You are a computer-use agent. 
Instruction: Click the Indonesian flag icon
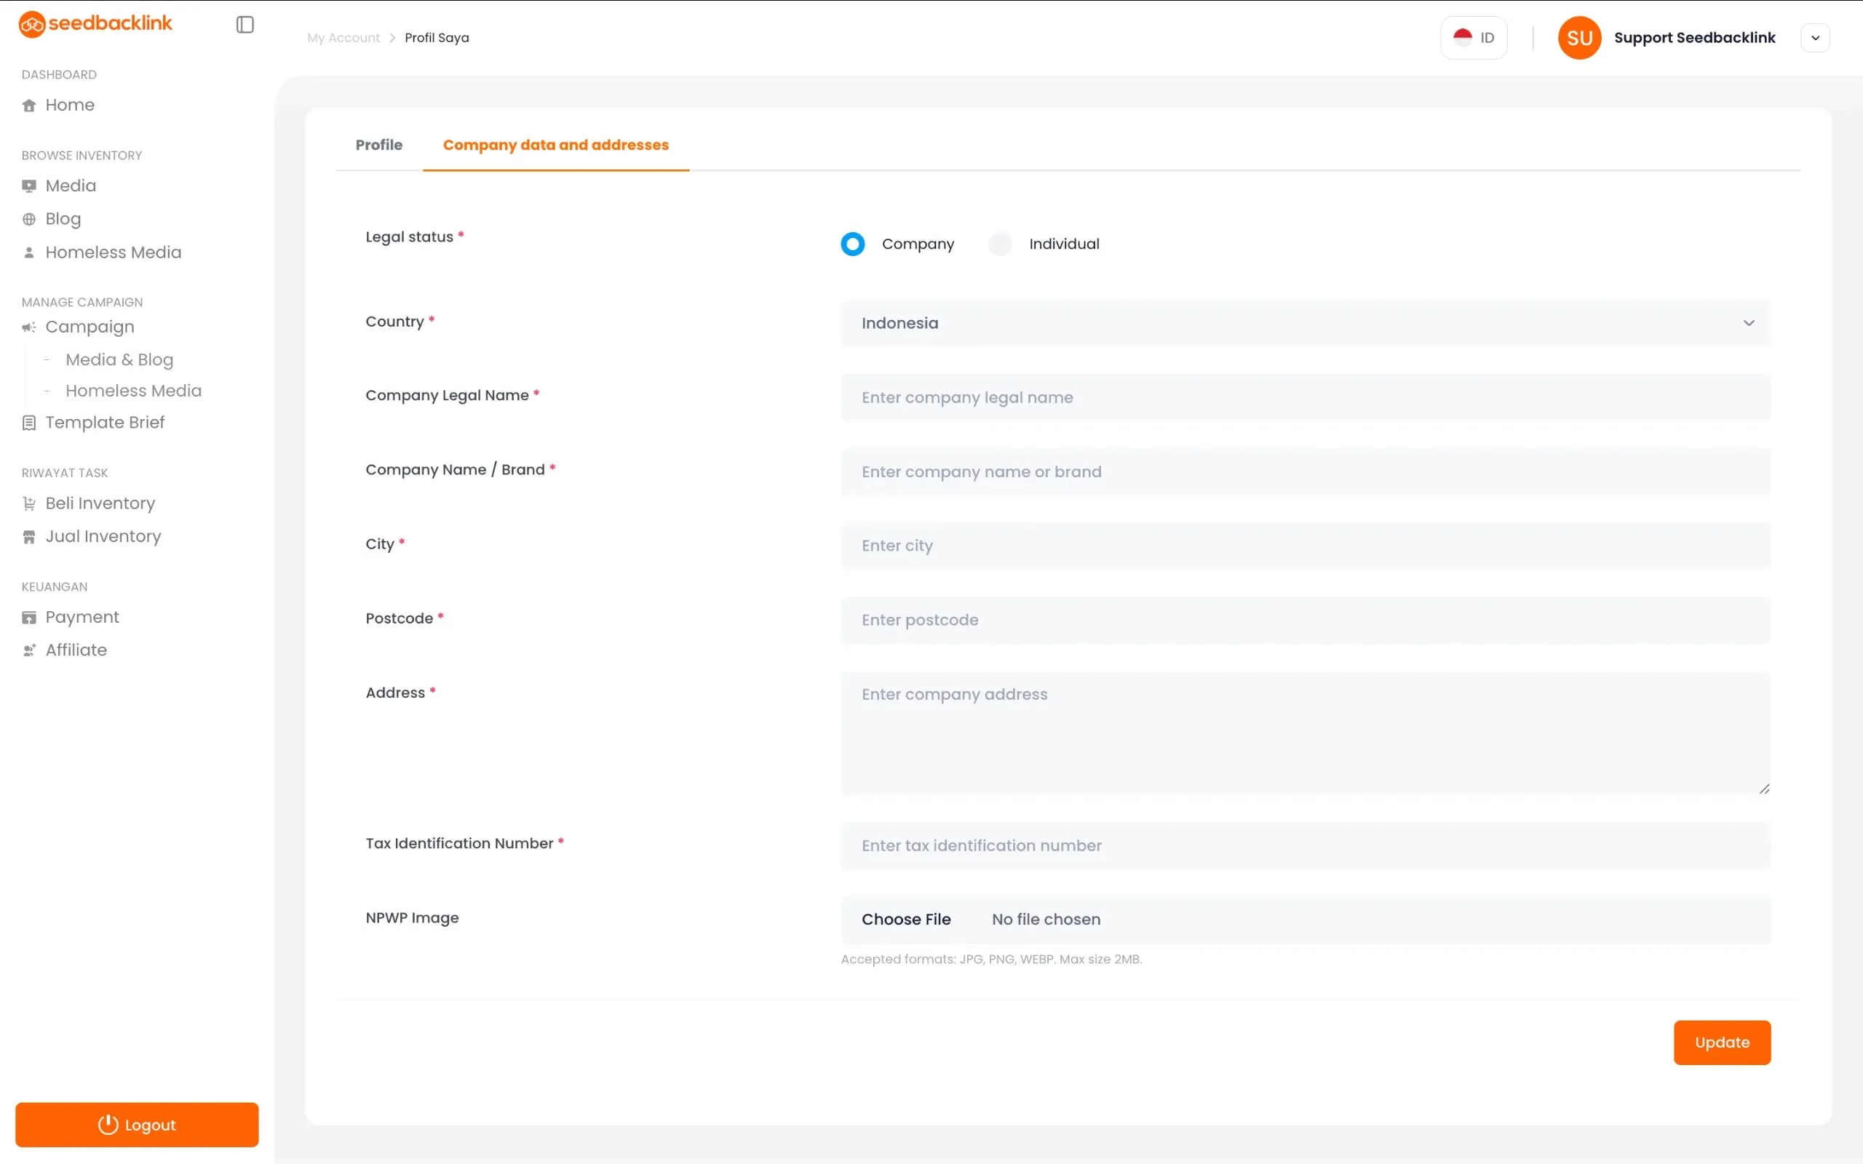(x=1463, y=37)
